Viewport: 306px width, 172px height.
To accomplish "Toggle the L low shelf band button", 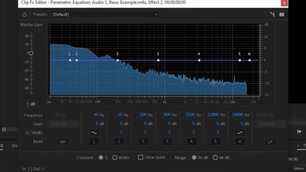I will (94, 141).
